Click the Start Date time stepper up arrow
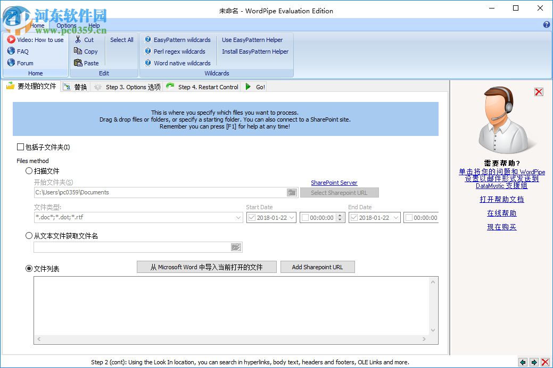 click(x=340, y=215)
